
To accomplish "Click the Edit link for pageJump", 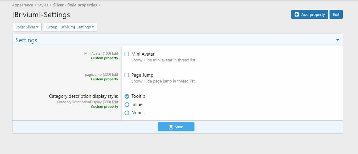I will [x=115, y=75].
